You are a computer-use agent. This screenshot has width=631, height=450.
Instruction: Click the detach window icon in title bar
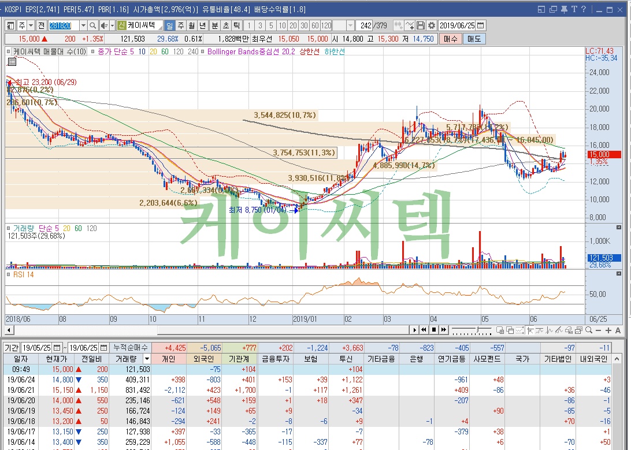coord(553,9)
